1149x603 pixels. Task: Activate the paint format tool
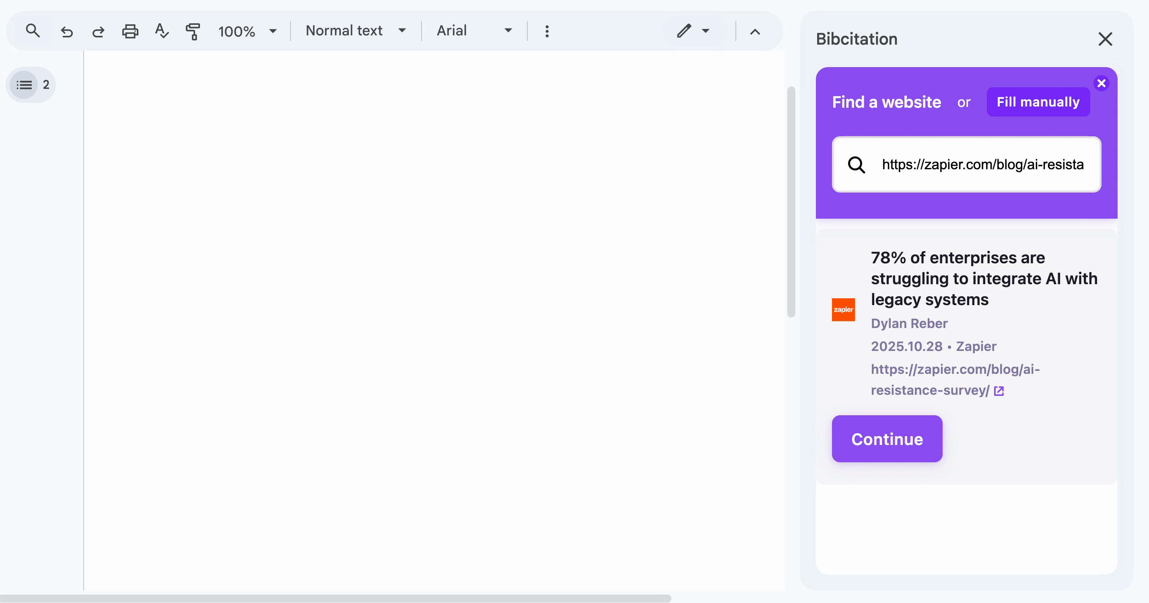(x=193, y=31)
